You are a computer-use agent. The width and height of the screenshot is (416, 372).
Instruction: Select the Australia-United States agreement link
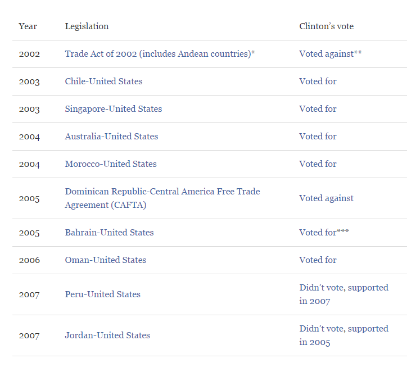111,137
